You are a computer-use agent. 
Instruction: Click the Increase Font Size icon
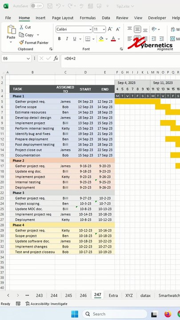pyautogui.click(x=110, y=29)
